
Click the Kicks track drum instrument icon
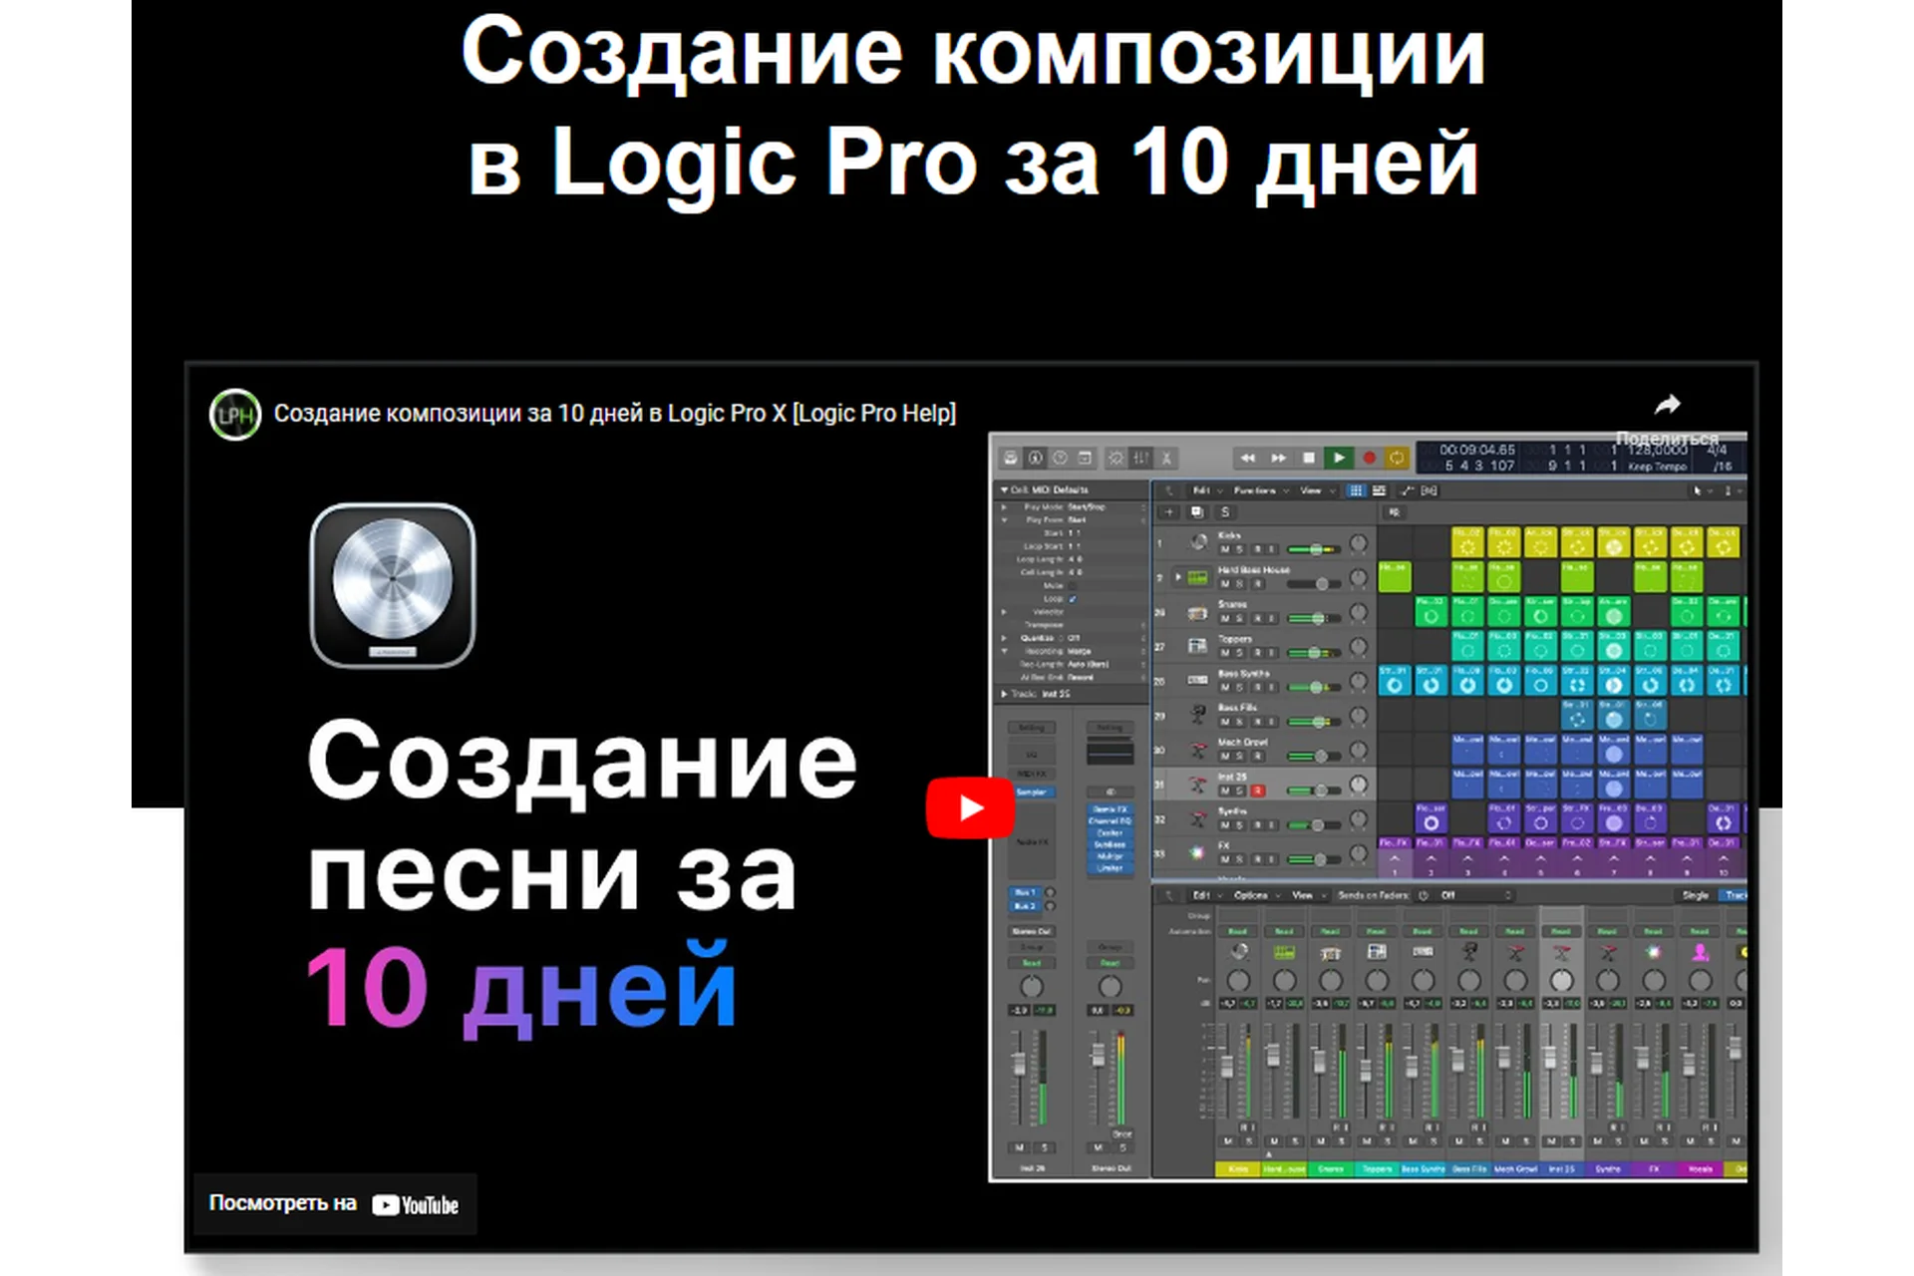tap(1199, 542)
